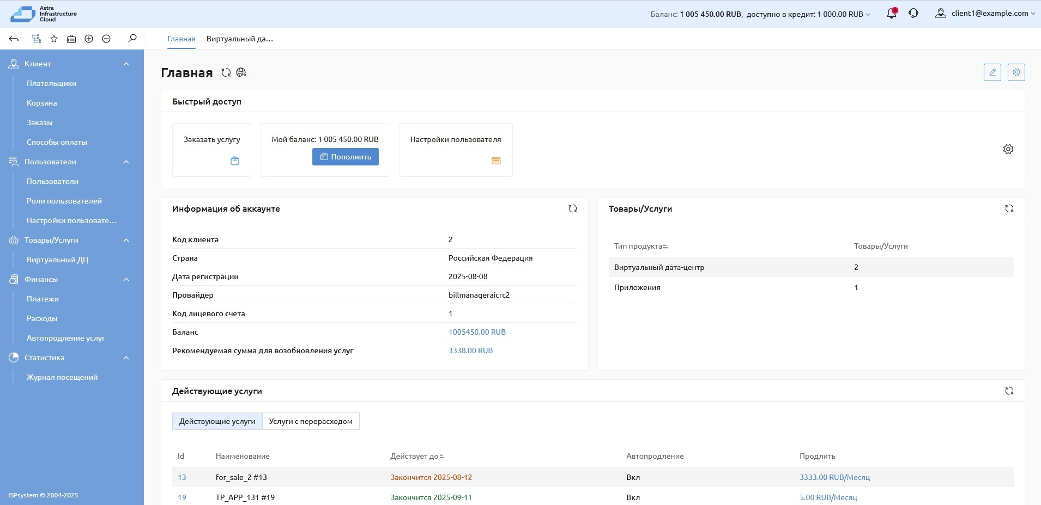The height and width of the screenshot is (505, 1041).
Task: Open dashboard settings gear button at top right
Action: 1016,72
